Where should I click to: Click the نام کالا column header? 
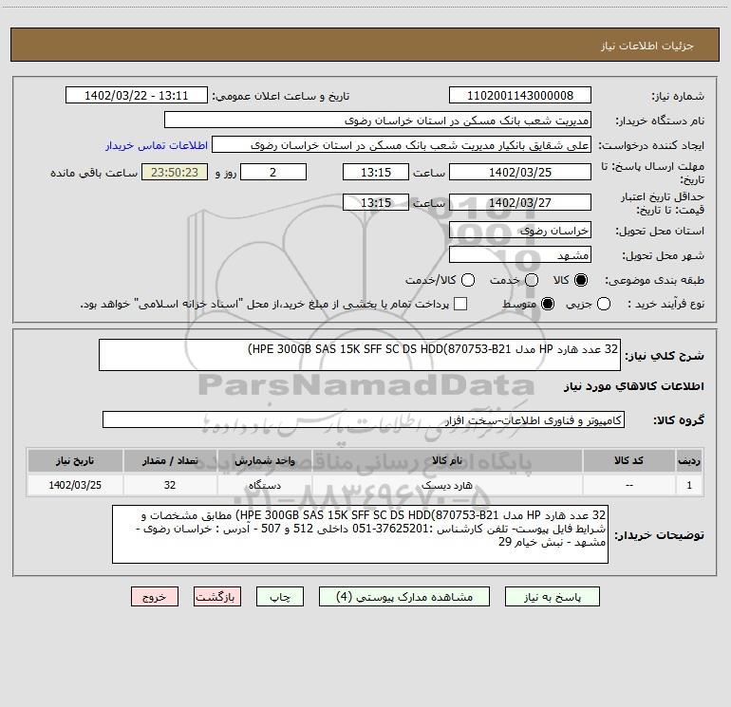(446, 461)
